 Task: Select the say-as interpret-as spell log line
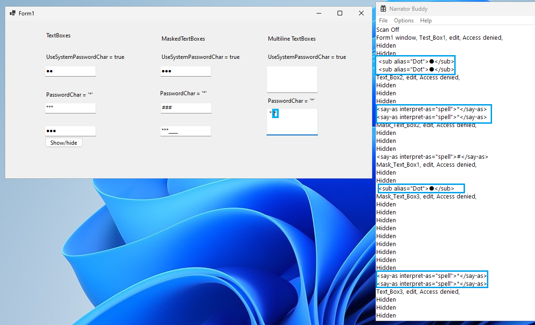432,109
